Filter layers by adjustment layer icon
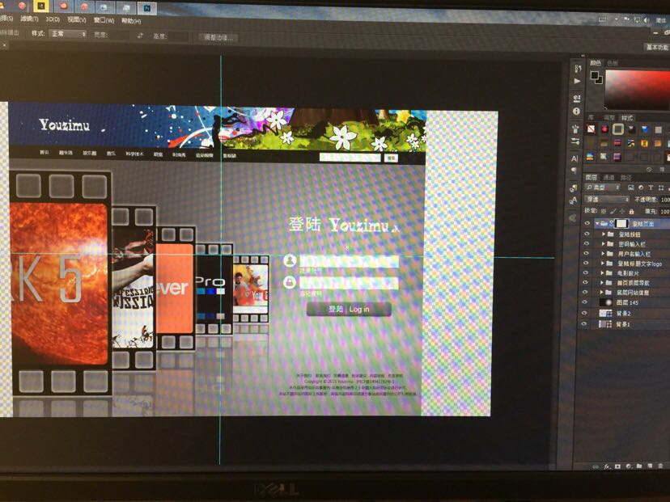This screenshot has width=670, height=502. point(641,188)
